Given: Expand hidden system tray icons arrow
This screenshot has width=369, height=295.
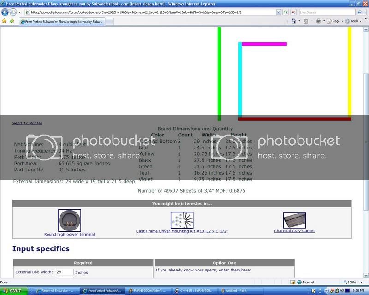Looking at the screenshot, I should 327,291.
